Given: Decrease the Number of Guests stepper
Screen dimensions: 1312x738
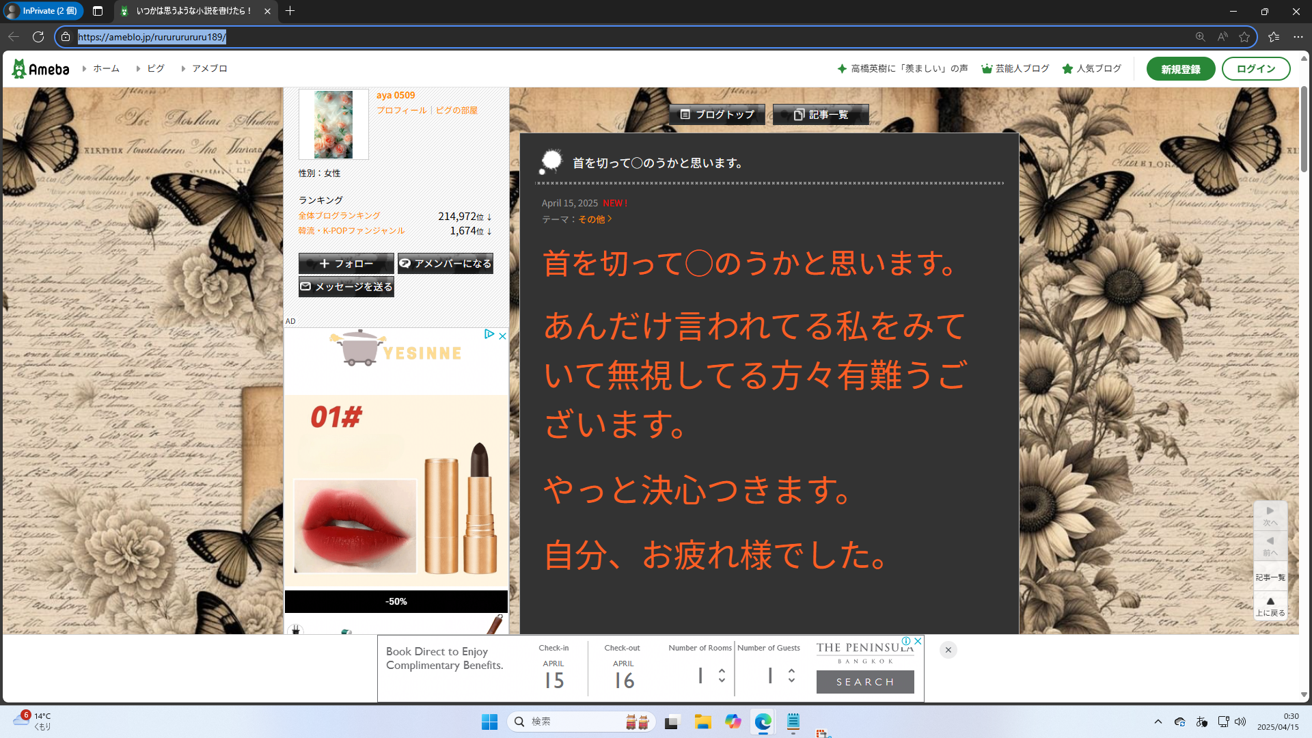Looking at the screenshot, I should coord(791,681).
